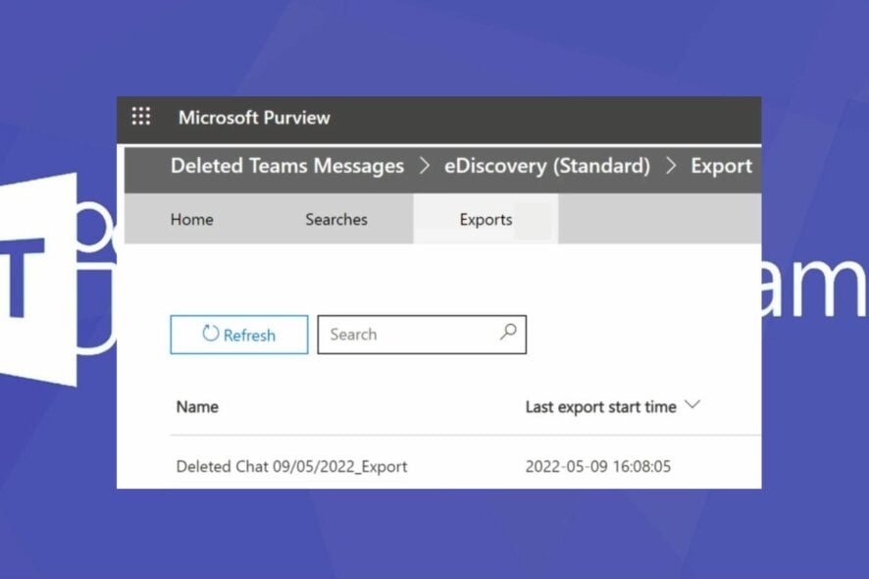Click the circular Refresh arrow icon

coord(211,335)
